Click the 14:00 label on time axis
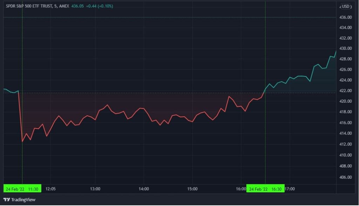 144,189
